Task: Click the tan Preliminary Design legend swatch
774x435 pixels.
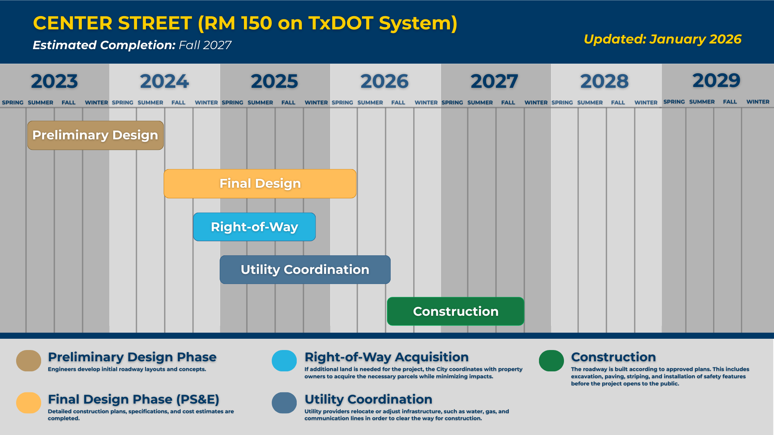Action: [29, 360]
